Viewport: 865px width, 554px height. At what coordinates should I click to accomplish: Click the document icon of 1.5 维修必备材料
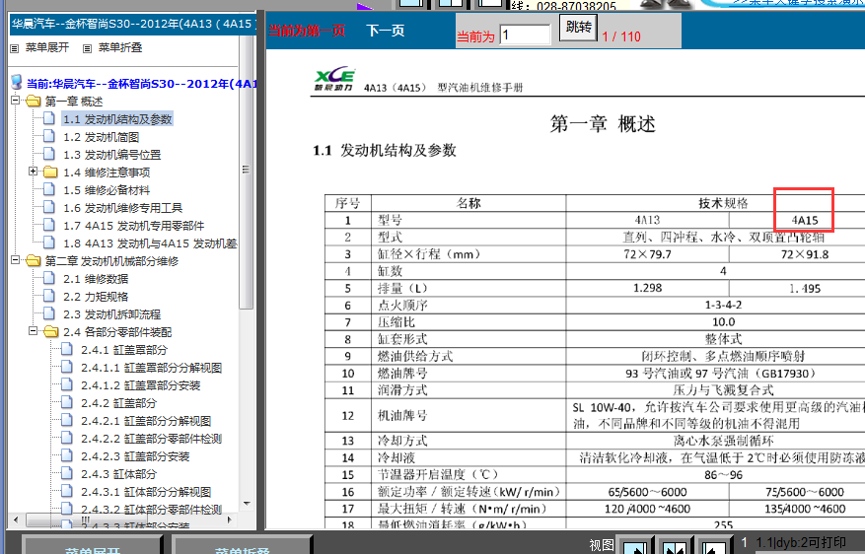(49, 189)
